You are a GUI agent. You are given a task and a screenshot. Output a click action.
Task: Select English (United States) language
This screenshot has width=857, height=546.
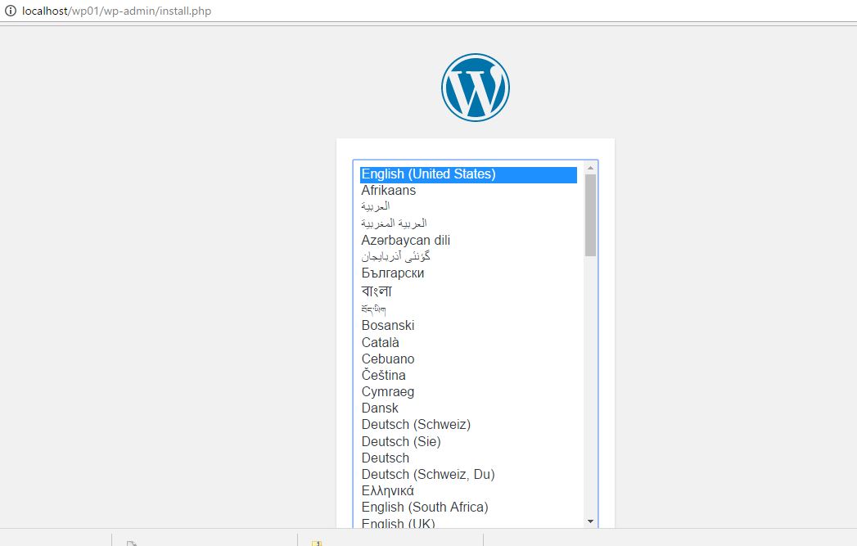468,174
